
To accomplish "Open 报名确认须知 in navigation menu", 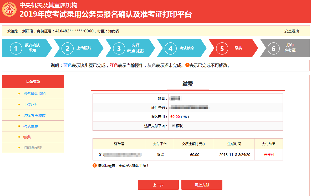I will (x=34, y=94).
